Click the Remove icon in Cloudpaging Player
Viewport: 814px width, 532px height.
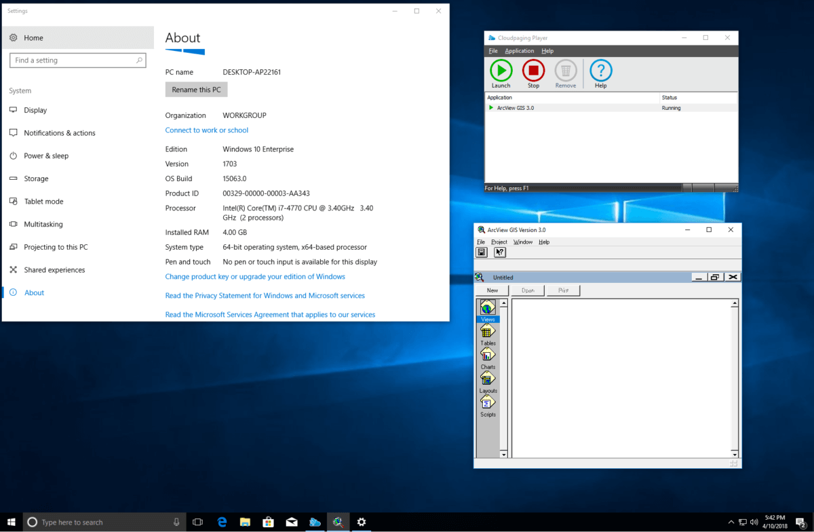click(566, 70)
